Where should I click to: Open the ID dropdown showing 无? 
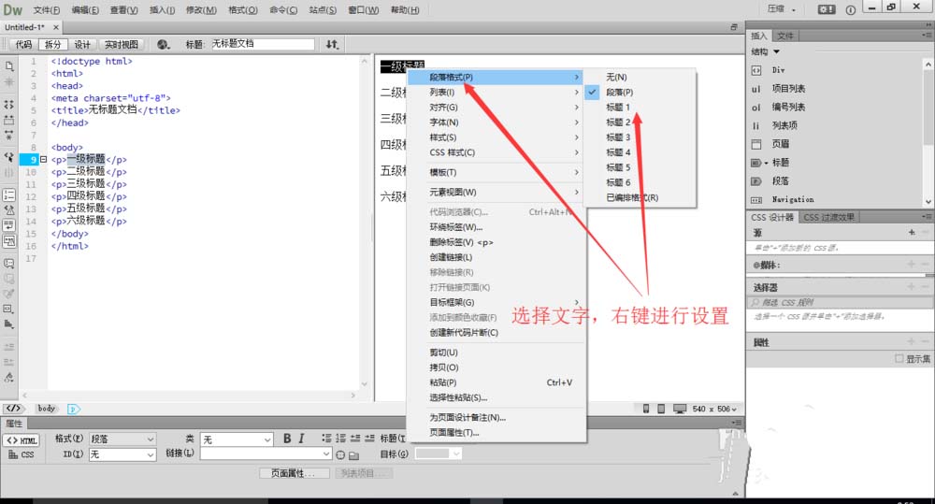122,454
